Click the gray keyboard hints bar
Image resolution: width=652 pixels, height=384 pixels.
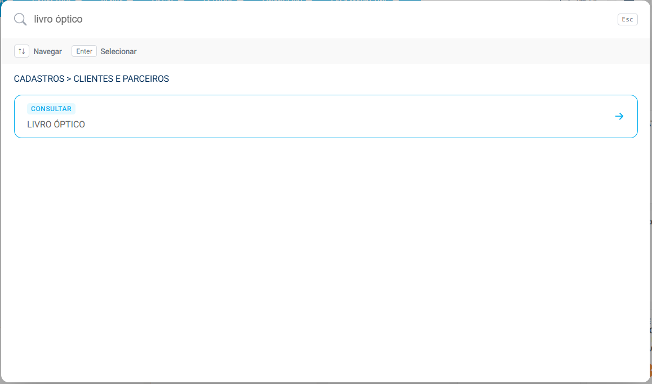[374, 51]
